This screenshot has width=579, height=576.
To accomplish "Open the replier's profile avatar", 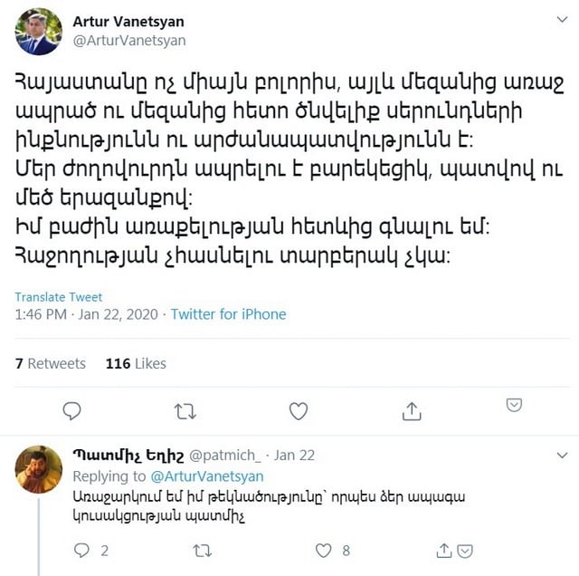I will pos(38,469).
